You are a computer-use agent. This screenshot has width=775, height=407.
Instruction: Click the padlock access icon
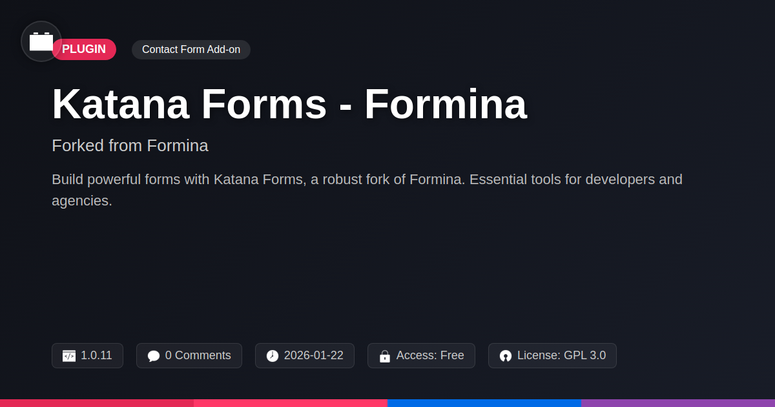tap(385, 356)
